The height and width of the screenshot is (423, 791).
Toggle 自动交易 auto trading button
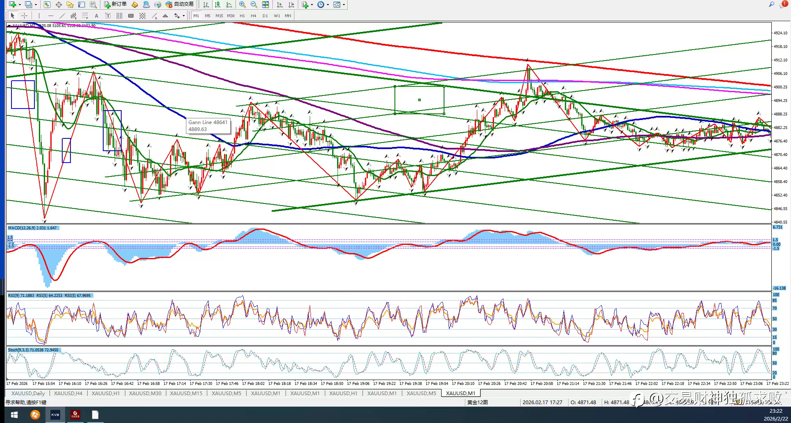click(179, 5)
